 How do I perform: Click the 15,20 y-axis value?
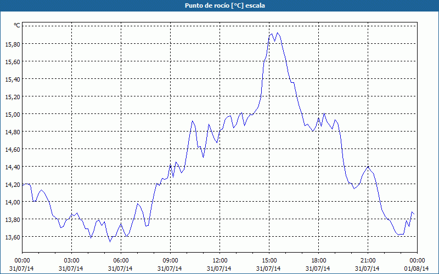13,97
